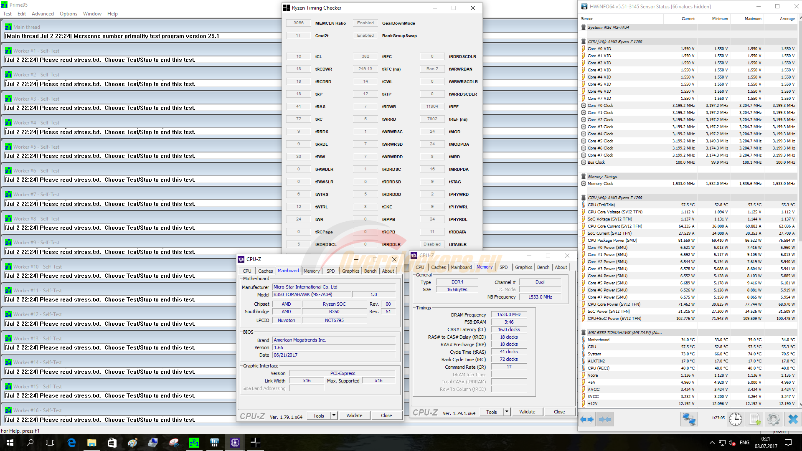Click HWiNFO collapse layout arrows icon

(x=605, y=419)
